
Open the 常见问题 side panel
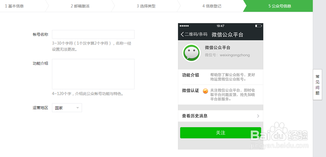pyautogui.click(x=317, y=85)
